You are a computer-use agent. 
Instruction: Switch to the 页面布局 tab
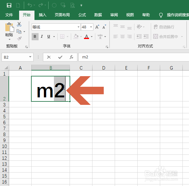point(62,15)
